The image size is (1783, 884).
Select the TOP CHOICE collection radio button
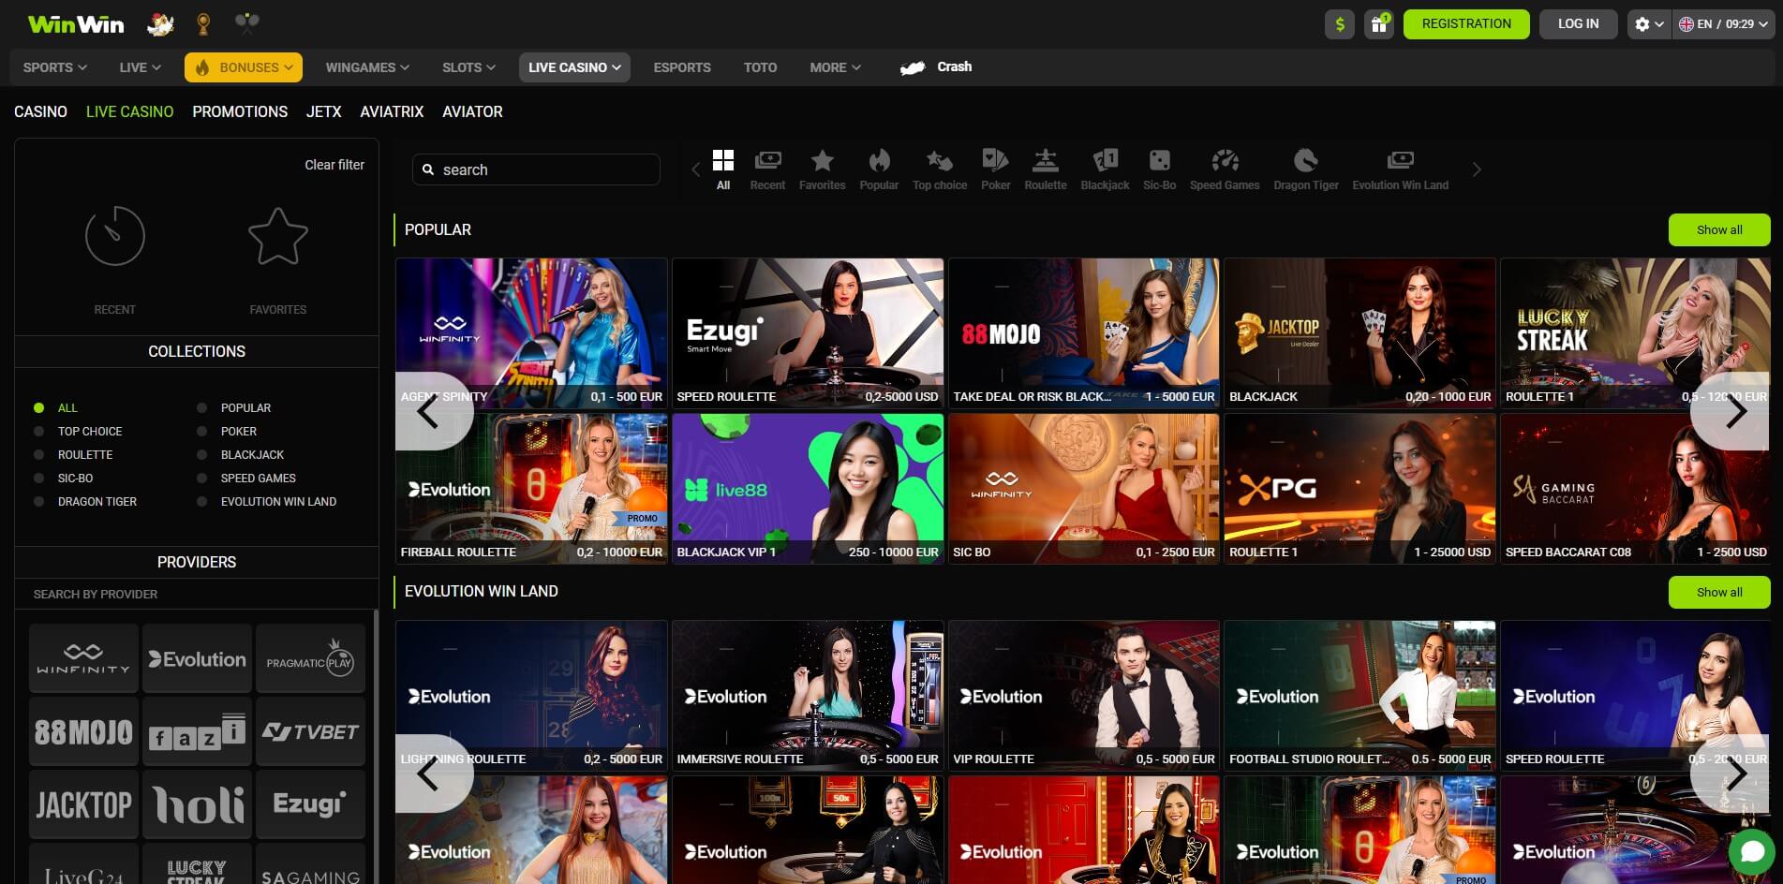click(38, 431)
